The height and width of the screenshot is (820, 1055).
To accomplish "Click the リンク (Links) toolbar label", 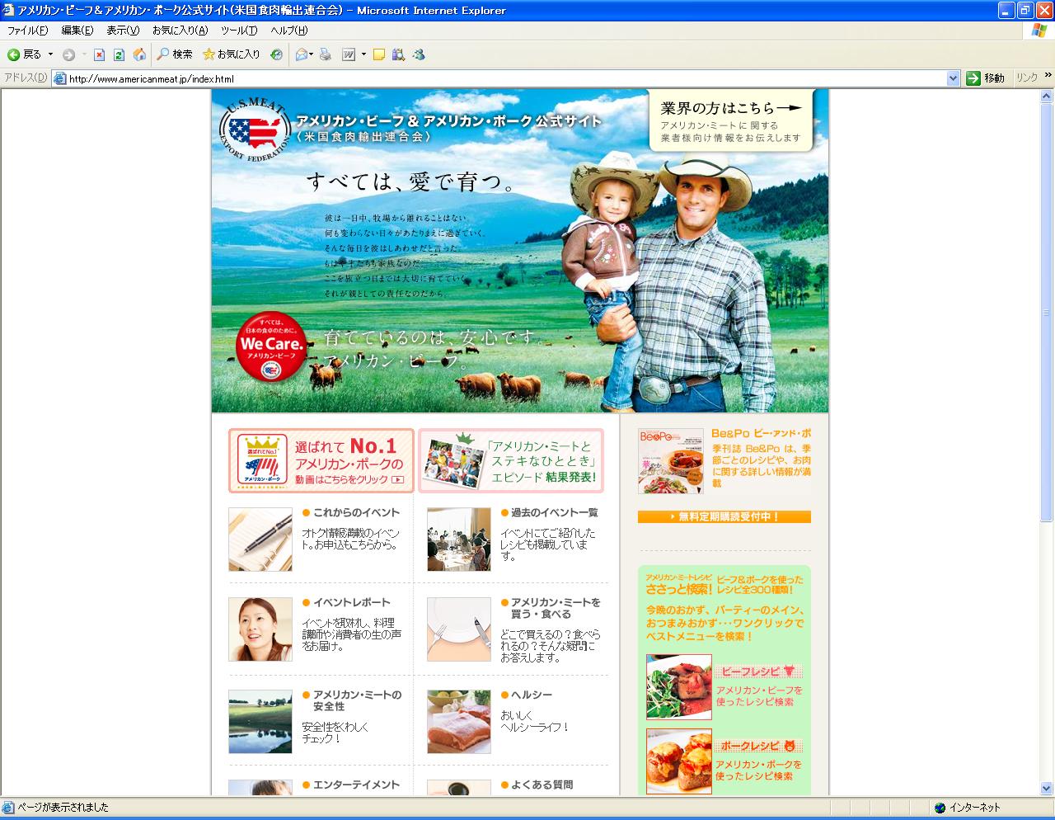I will tap(1027, 78).
